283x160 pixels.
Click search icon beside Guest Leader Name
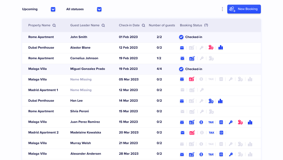coord(103,25)
